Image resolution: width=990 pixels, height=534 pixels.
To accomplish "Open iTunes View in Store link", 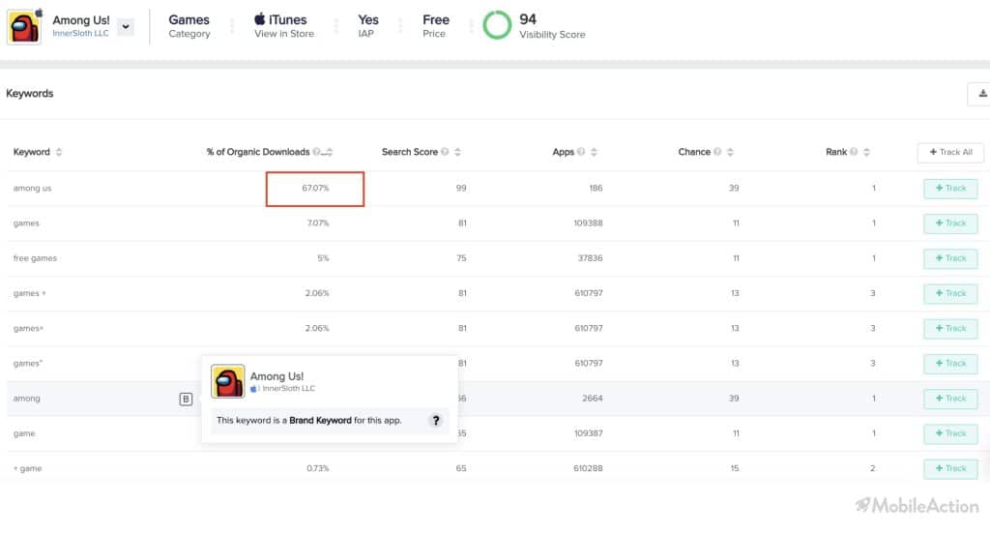I will (284, 26).
